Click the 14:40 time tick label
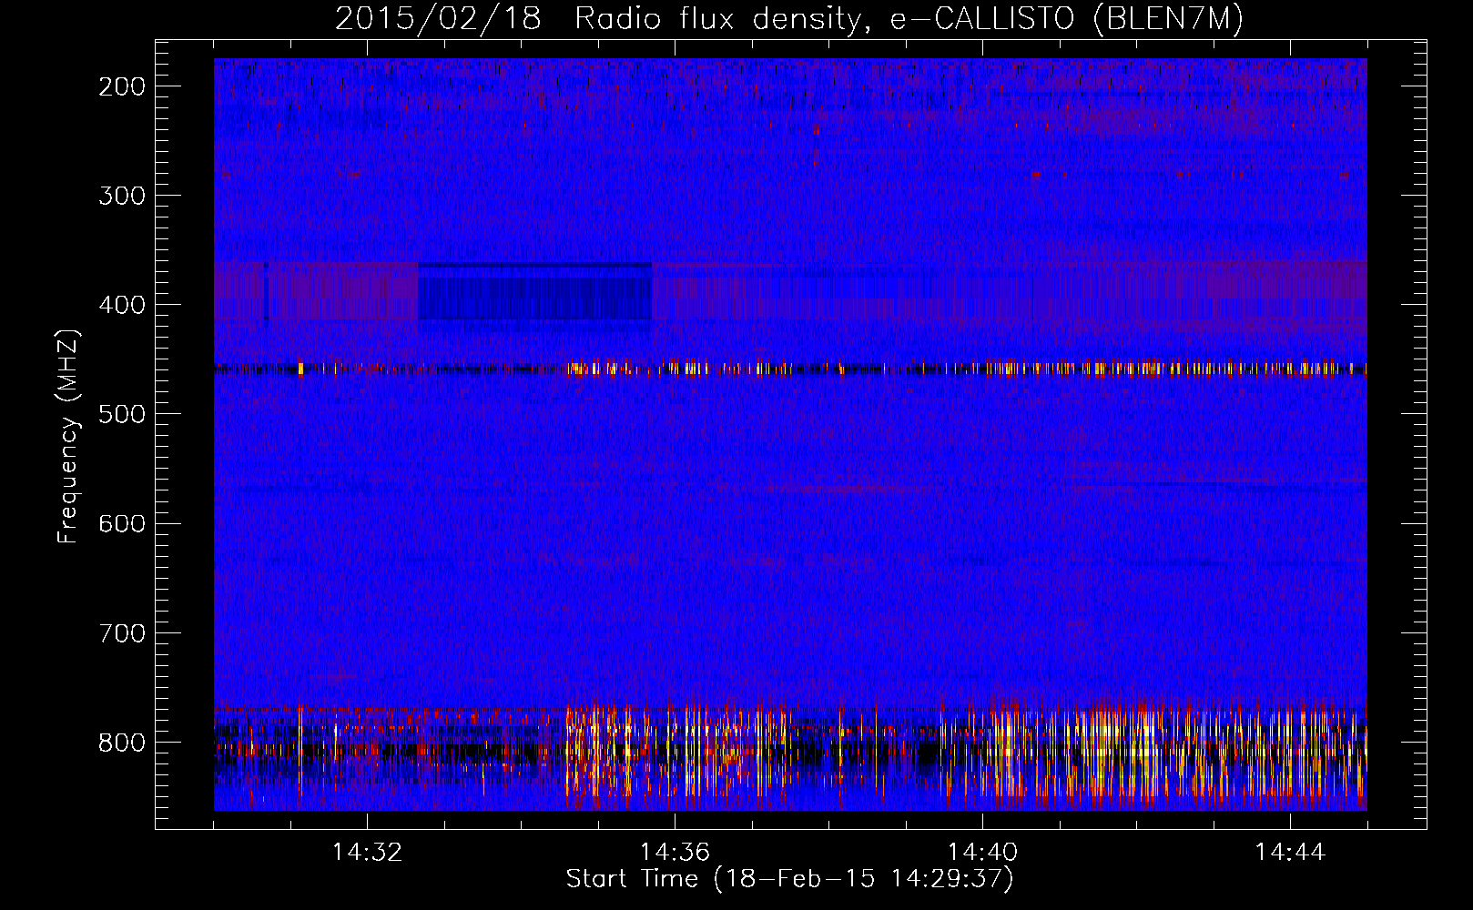Screen dimensions: 1473x910 [x=982, y=853]
